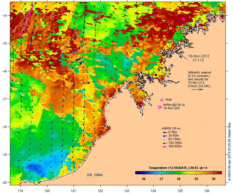This screenshot has width=233, height=193.
Task: Click the drifters@12h legend label
Action: [174, 106]
